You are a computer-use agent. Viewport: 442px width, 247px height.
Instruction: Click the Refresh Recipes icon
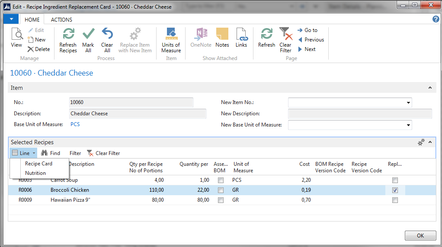[68, 35]
